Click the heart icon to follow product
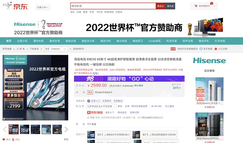The image size is (243, 143). [4, 139]
